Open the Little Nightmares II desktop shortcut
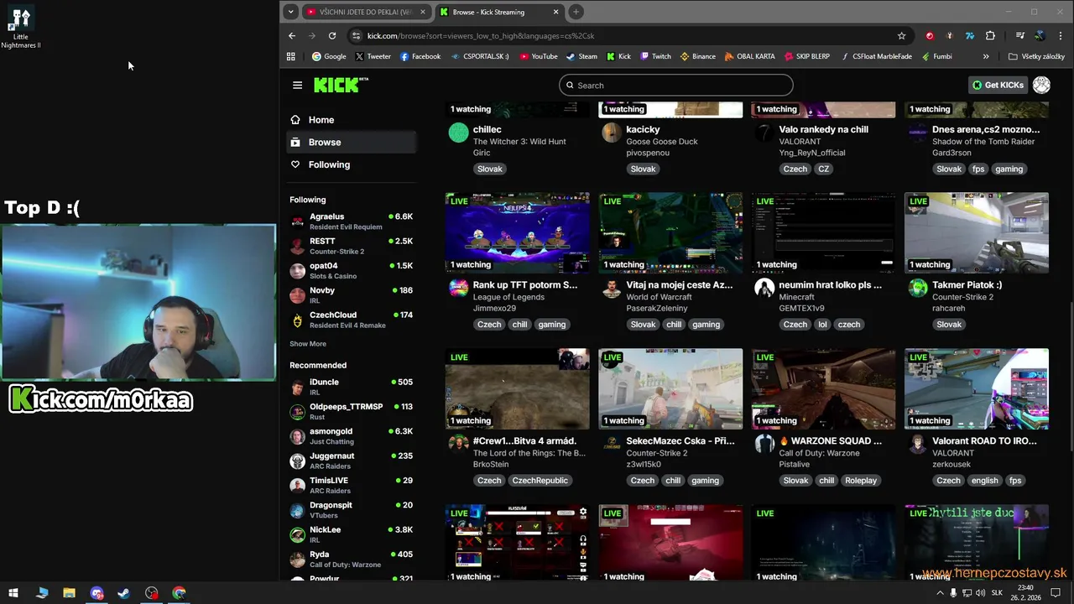 pos(21,27)
